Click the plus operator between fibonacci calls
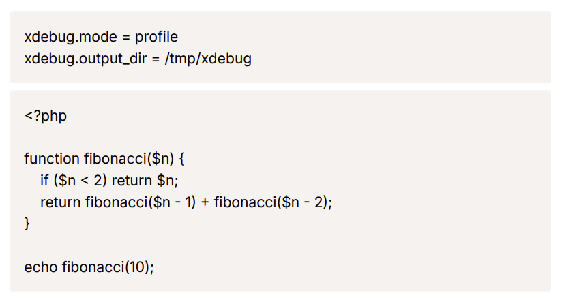This screenshot has width=562, height=304. coord(205,202)
